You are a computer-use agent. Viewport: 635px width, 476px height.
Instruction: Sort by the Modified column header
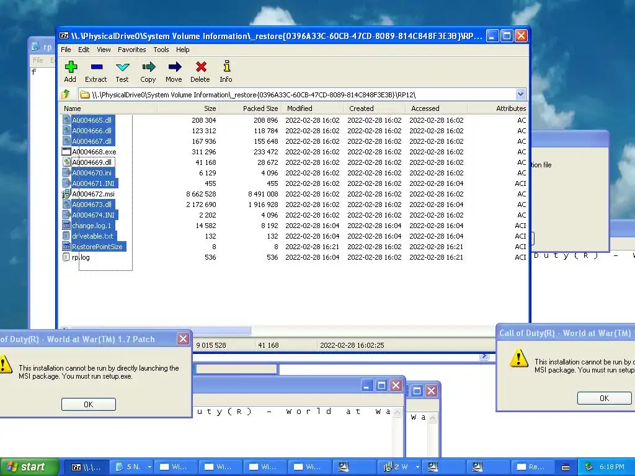pos(313,108)
